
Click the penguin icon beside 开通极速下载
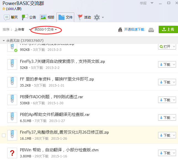pyautogui.click(x=120, y=30)
